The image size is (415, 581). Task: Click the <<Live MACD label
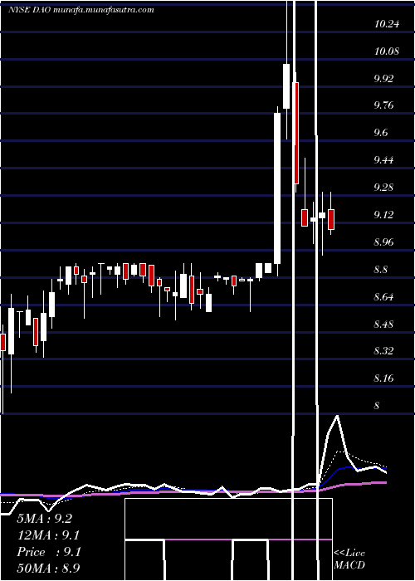349,559
